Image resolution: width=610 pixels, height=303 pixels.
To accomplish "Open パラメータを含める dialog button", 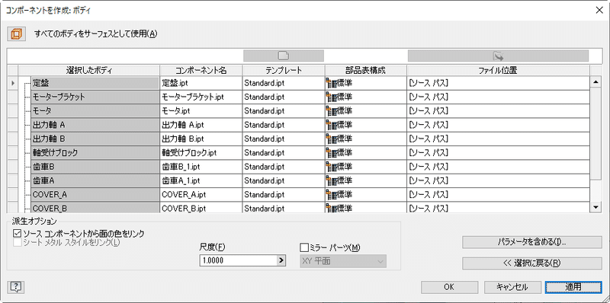I will (531, 242).
